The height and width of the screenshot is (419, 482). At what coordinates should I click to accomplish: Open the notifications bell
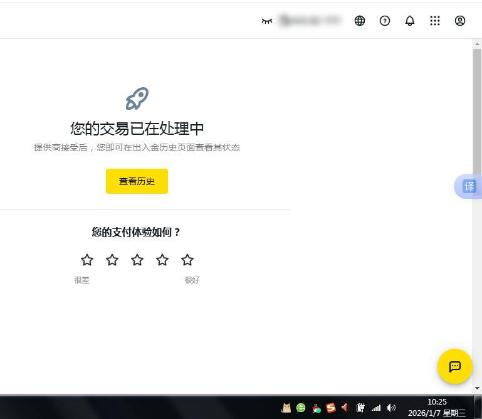tap(409, 21)
